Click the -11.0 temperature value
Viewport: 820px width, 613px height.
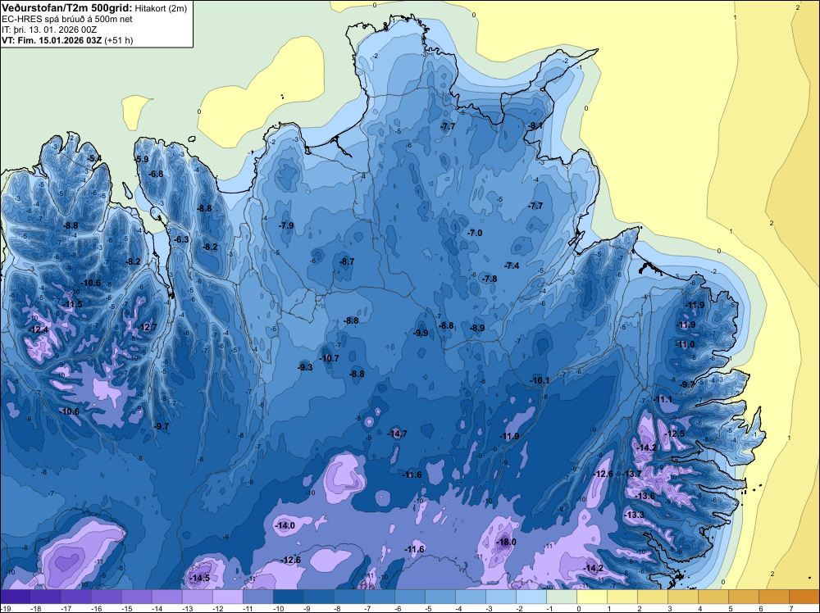[x=685, y=344]
